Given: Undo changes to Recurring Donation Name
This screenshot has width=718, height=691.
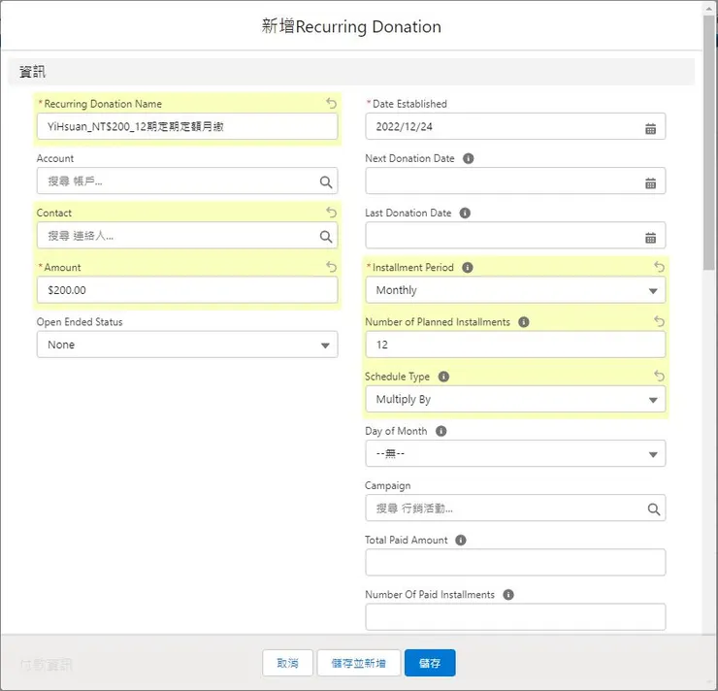Looking at the screenshot, I should (x=331, y=103).
